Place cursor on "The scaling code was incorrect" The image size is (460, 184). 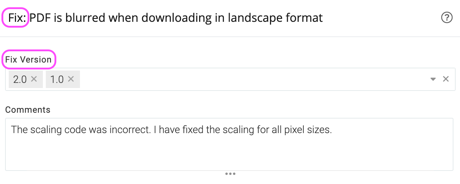point(80,130)
